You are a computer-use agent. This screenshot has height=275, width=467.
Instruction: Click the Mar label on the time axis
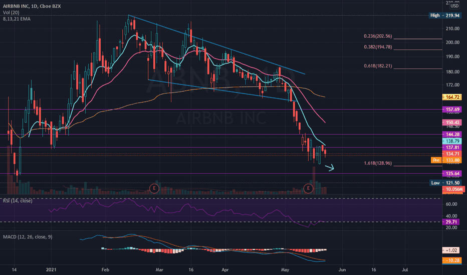159,269
